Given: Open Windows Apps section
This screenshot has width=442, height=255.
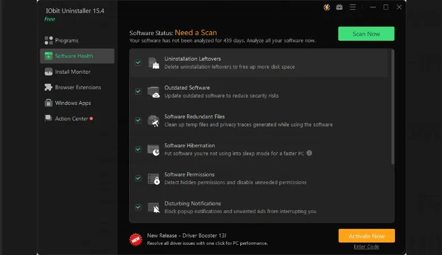Looking at the screenshot, I should click(x=77, y=103).
